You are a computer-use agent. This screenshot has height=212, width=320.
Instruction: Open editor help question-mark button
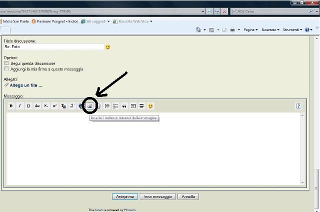coord(298,106)
